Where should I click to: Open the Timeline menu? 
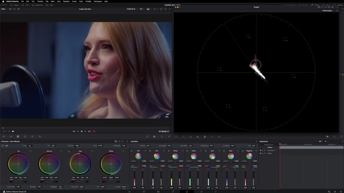pos(40,1)
